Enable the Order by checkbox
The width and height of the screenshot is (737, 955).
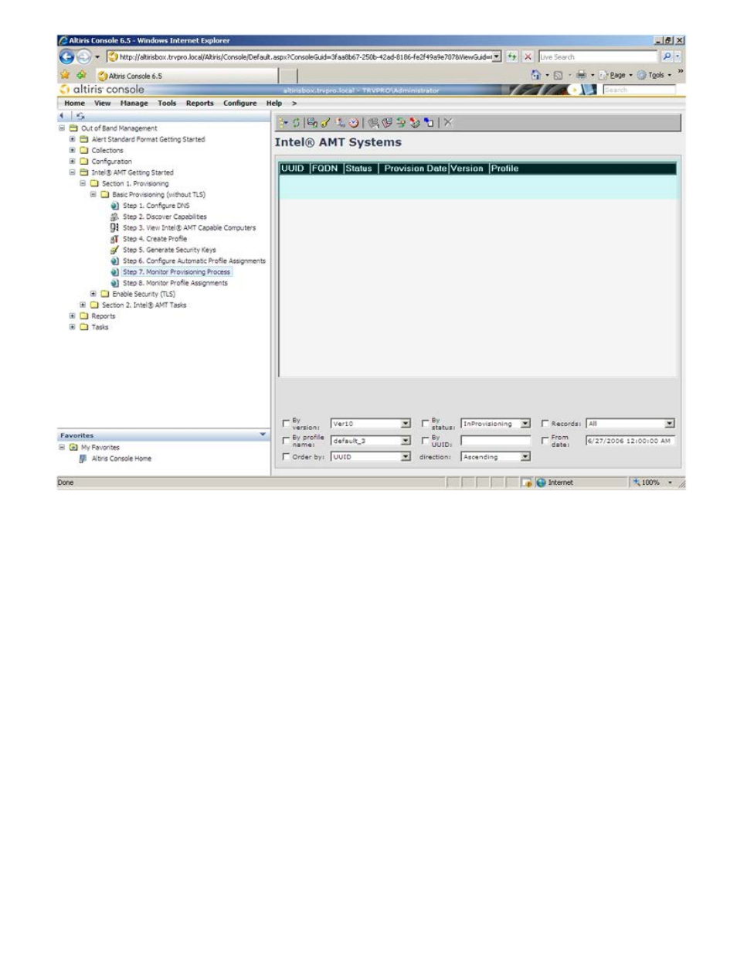[287, 456]
